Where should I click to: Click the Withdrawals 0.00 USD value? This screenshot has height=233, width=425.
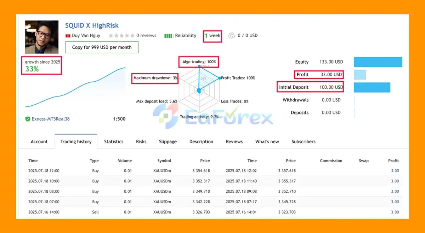tap(331, 100)
